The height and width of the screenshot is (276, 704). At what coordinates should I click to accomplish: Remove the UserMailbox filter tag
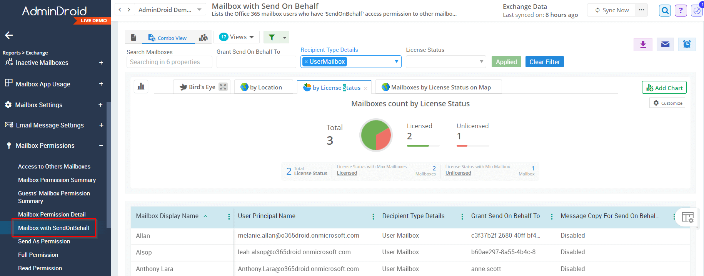(x=306, y=62)
